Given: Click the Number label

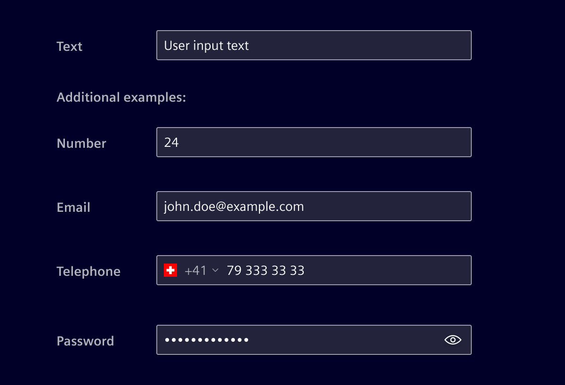Looking at the screenshot, I should pos(81,143).
